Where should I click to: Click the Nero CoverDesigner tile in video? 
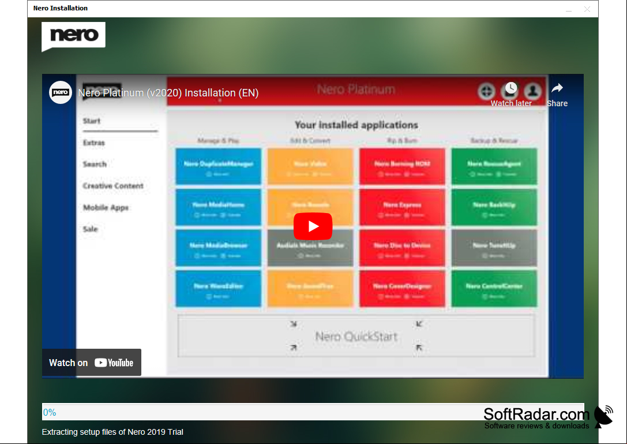coord(402,289)
